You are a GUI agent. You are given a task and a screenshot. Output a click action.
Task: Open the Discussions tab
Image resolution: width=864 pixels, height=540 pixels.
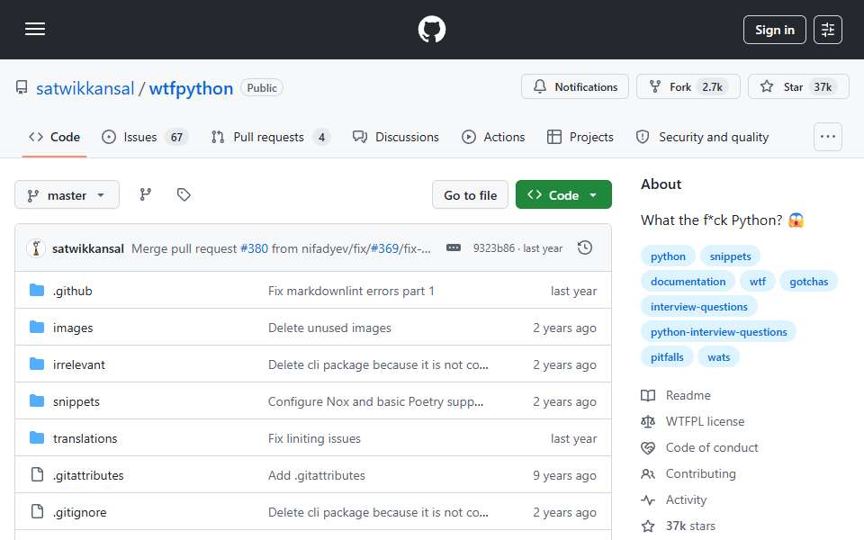pyautogui.click(x=396, y=137)
